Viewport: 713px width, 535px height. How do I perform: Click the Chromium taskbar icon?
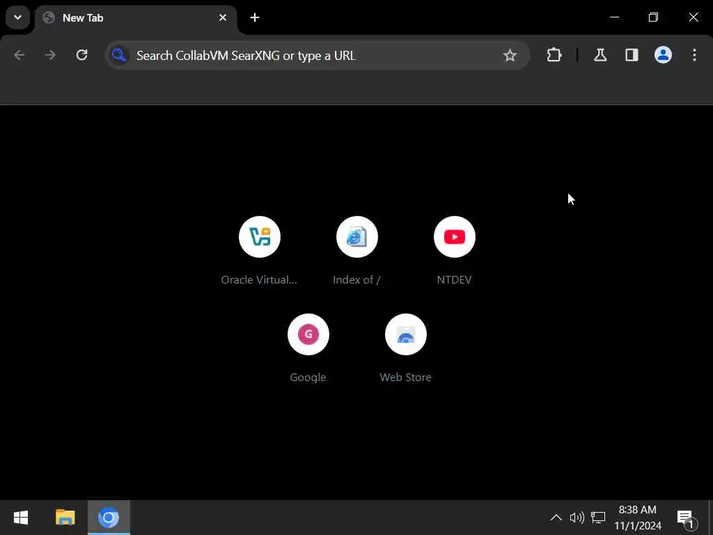tap(109, 518)
